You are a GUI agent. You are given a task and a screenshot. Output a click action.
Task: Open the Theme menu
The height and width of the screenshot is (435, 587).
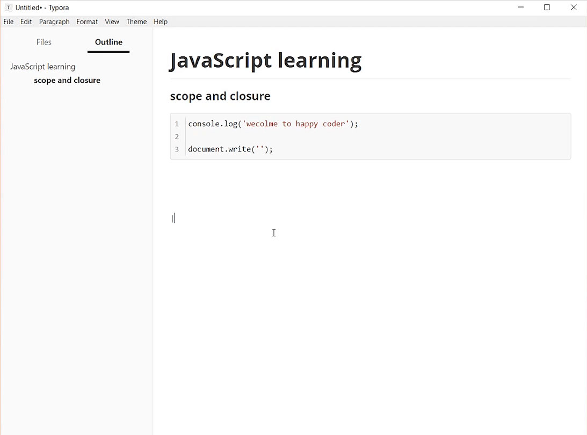(x=136, y=22)
